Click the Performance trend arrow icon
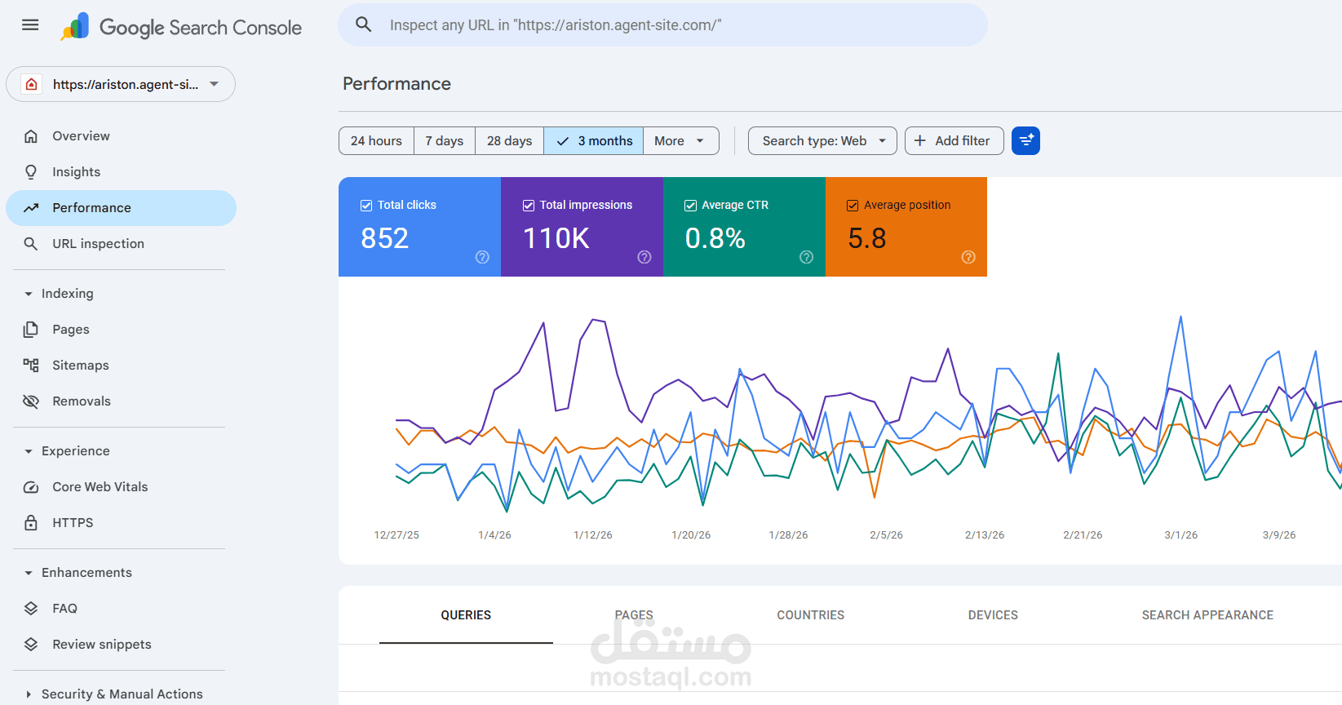The height and width of the screenshot is (705, 1342). 31,208
